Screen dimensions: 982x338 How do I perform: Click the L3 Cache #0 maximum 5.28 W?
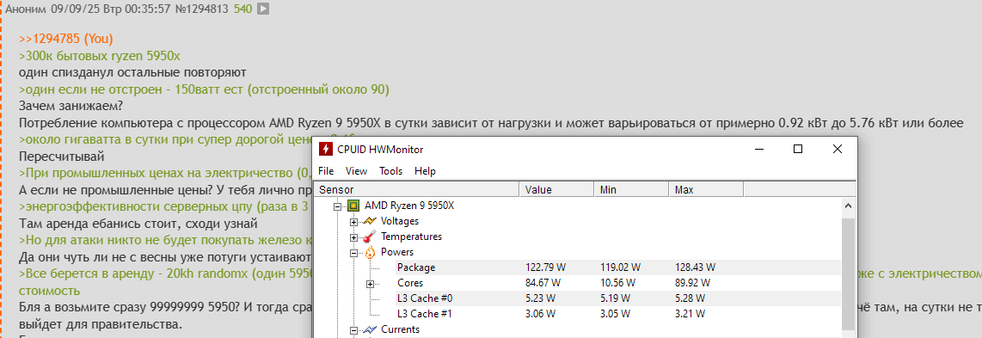tap(690, 298)
